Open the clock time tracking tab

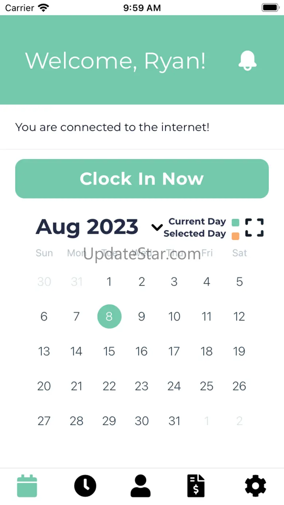pyautogui.click(x=85, y=486)
